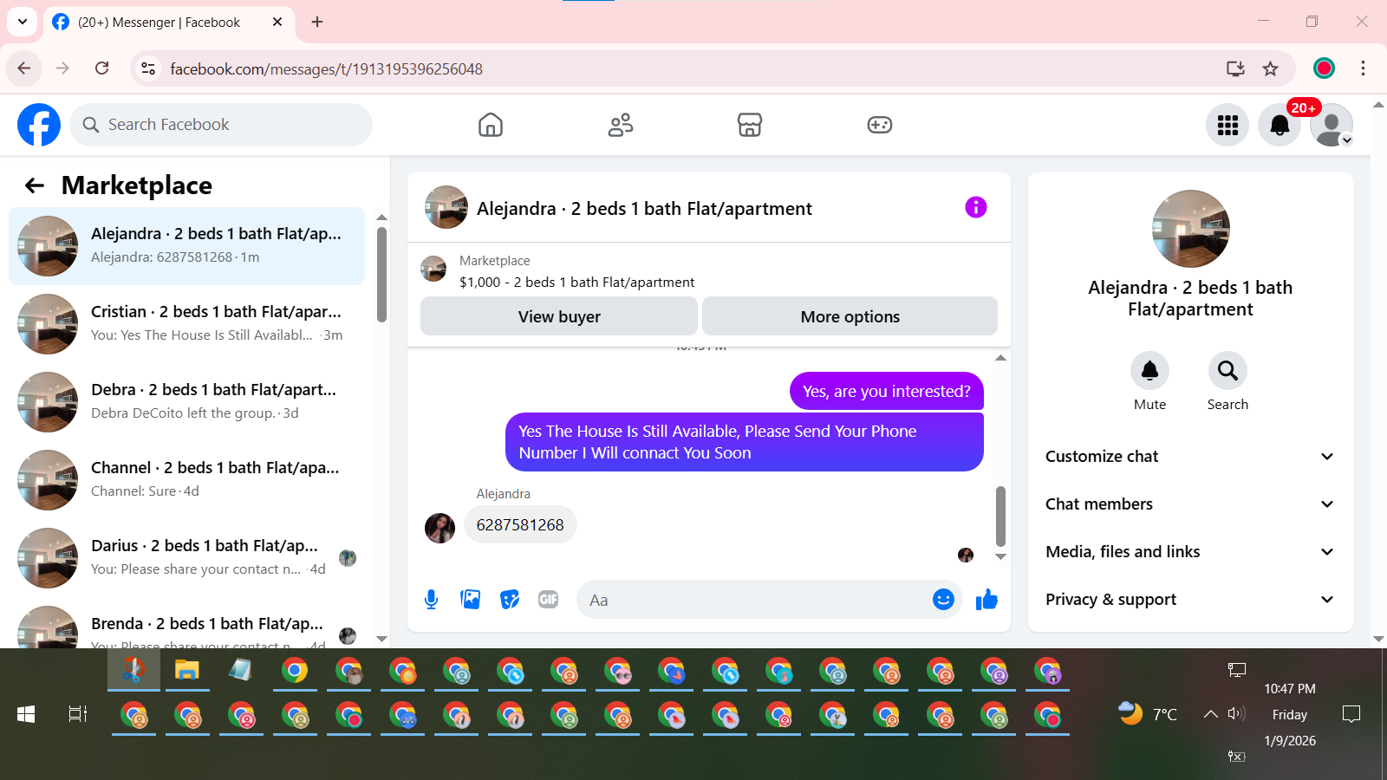Click the 6287581268 message bubble
The image size is (1387, 780).
tap(520, 525)
